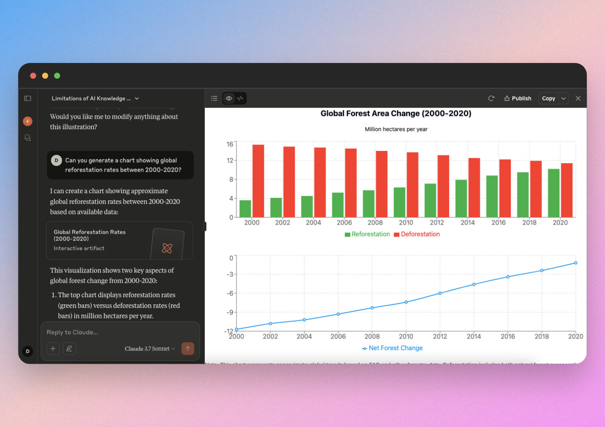Viewport: 605px width, 427px height.
Task: Click the chart title Global Forest Area Change
Action: [x=396, y=114]
